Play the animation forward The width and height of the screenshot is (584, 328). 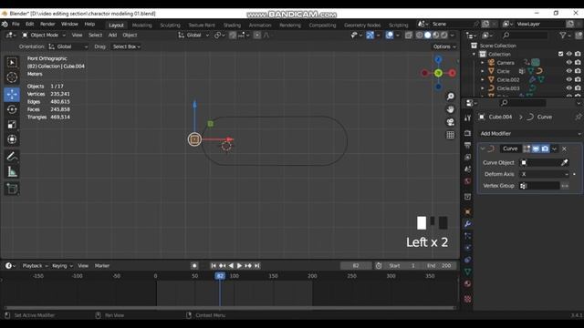[x=239, y=265]
